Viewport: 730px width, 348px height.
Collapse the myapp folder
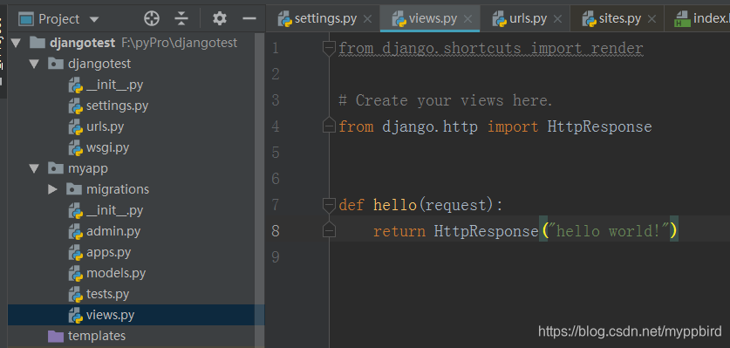[x=34, y=168]
